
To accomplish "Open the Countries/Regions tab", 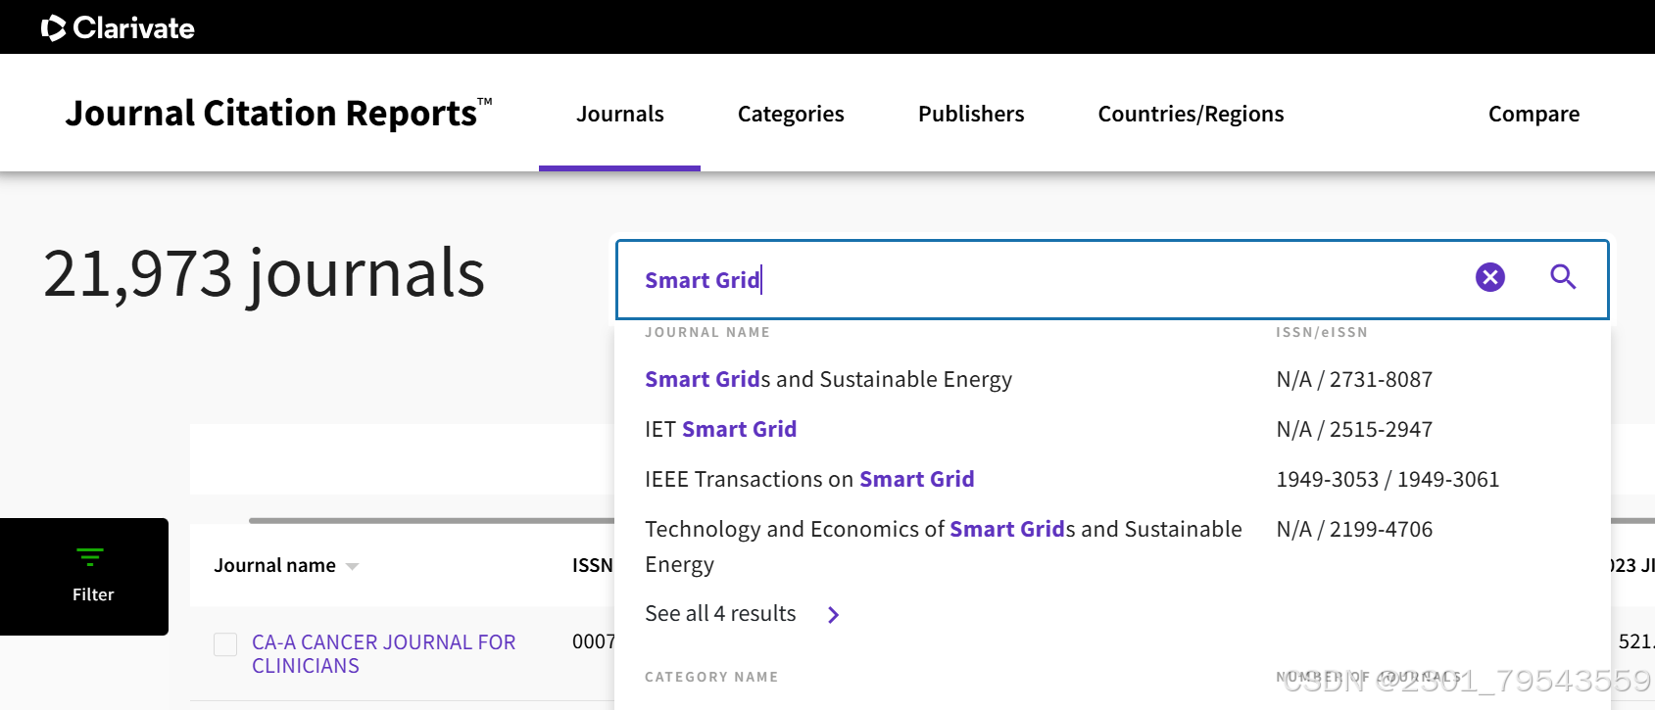I will [x=1190, y=114].
